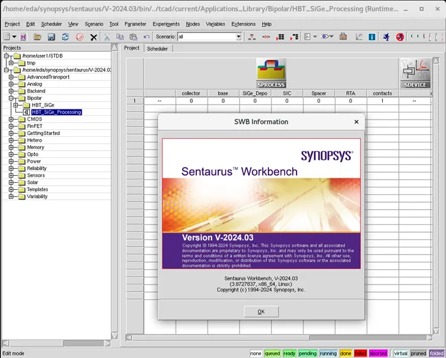Click the red add-parameter tree icon
The width and height of the screenshot is (446, 358).
[252, 36]
